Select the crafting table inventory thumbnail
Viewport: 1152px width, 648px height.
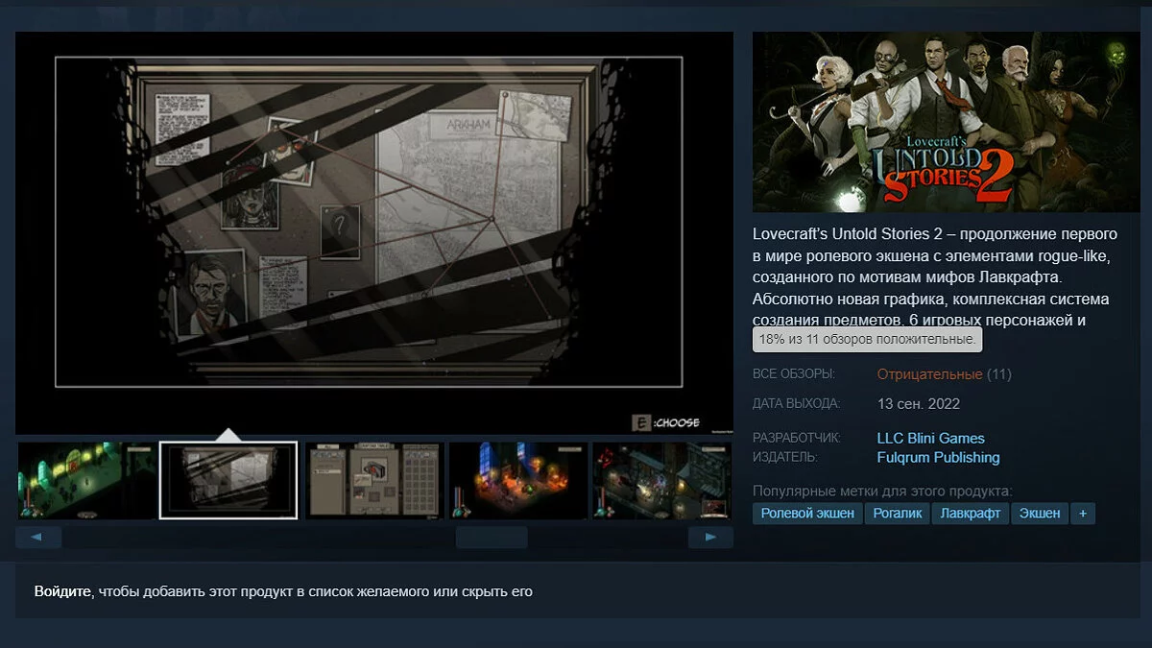[x=374, y=480]
